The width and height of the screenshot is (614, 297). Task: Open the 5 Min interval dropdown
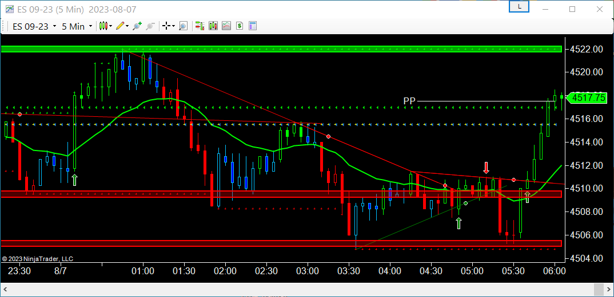(77, 26)
